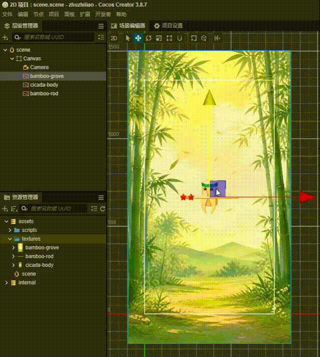
Task: Click the hierarchy search input field
Action: (x=53, y=37)
